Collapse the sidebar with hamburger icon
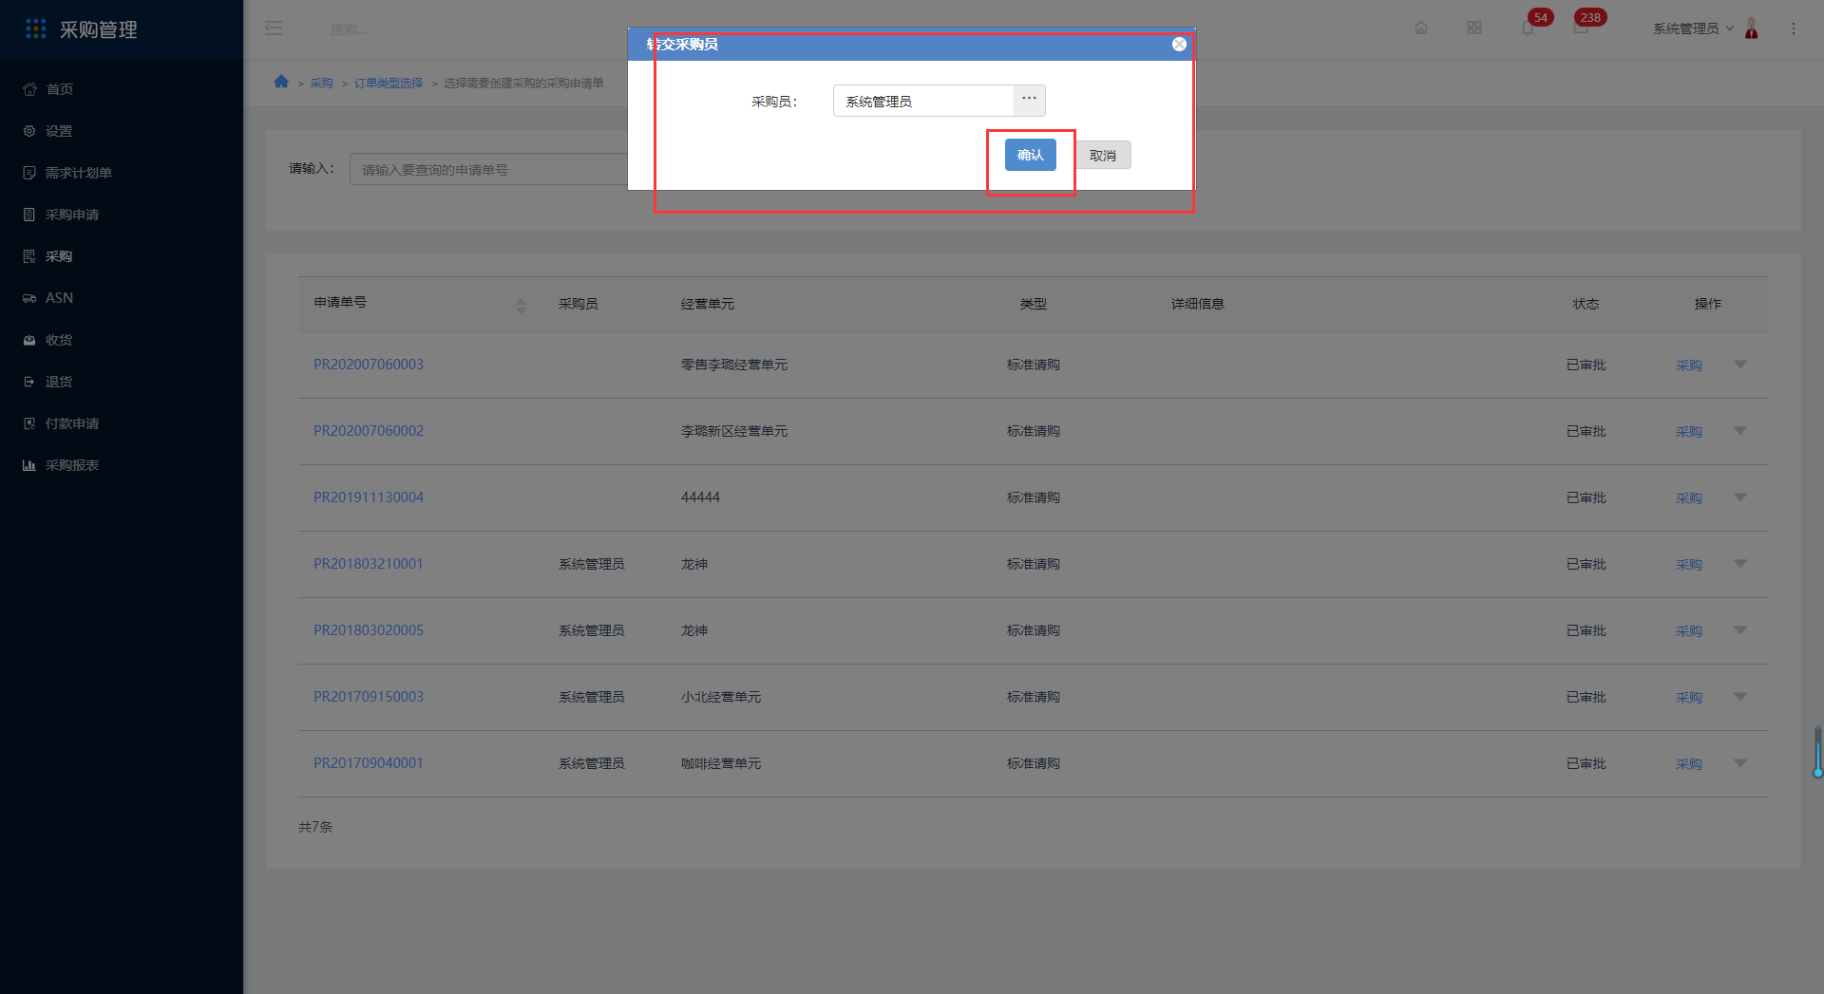Viewport: 1824px width, 994px height. (274, 28)
